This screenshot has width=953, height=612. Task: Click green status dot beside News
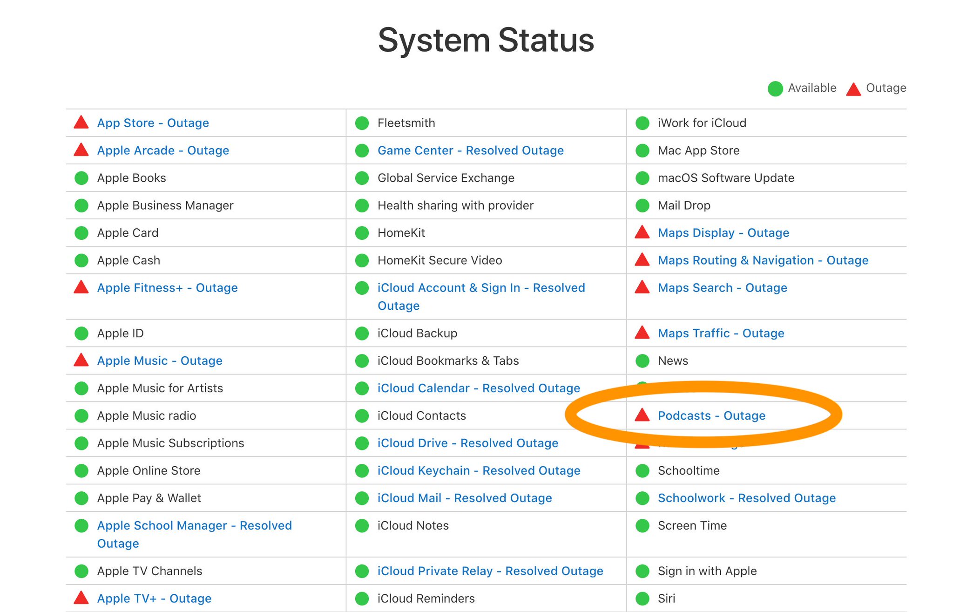pos(642,361)
